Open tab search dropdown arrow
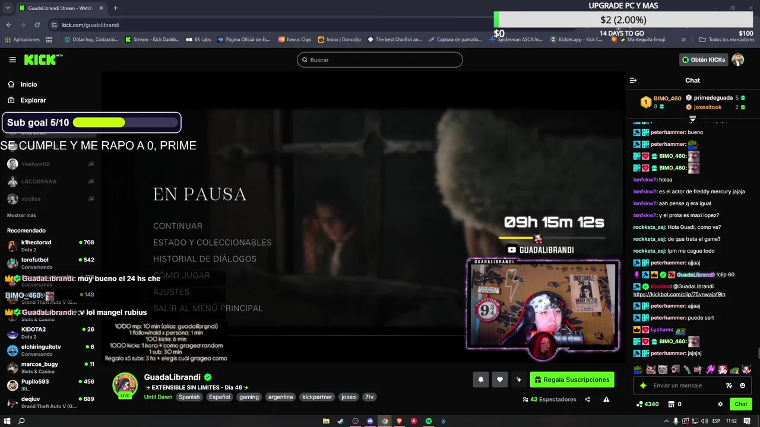The width and height of the screenshot is (760, 427). tap(8, 8)
